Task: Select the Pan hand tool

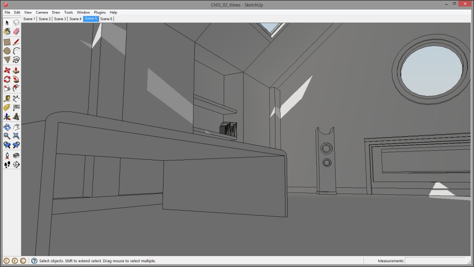Action: (x=16, y=127)
